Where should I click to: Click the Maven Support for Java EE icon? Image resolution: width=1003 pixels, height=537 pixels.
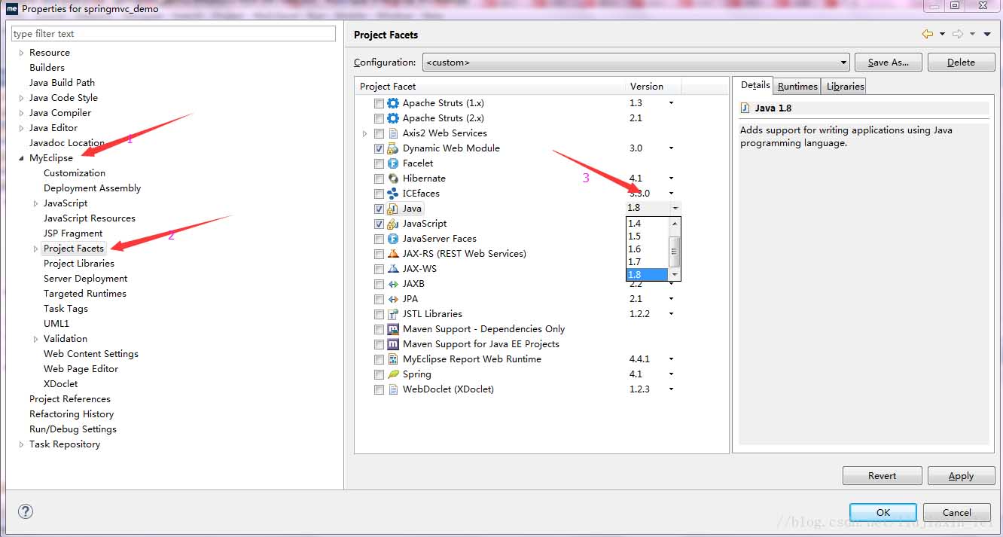click(x=393, y=344)
